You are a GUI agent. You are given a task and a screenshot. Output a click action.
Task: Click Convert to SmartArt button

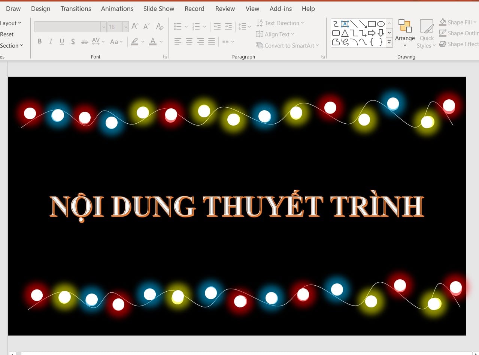pyautogui.click(x=287, y=45)
